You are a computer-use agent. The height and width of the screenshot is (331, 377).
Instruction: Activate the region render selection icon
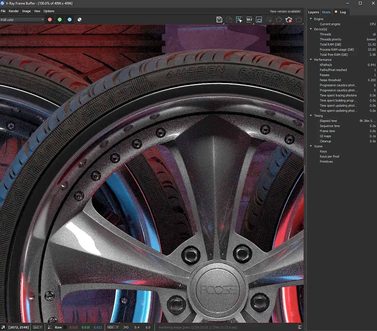point(239,19)
